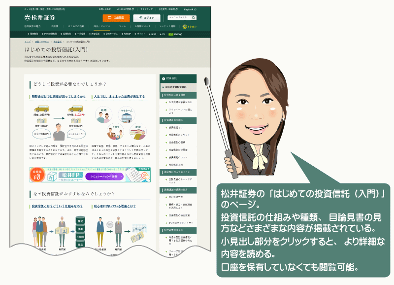This screenshot has width=394, height=285.
Task: Open the お問い合わせ link in top bar
Action: click(104, 9)
